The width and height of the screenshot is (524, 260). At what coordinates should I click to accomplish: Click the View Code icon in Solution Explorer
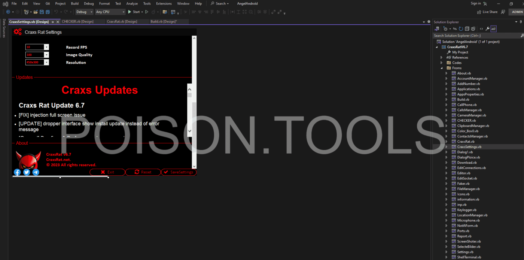coord(481,29)
